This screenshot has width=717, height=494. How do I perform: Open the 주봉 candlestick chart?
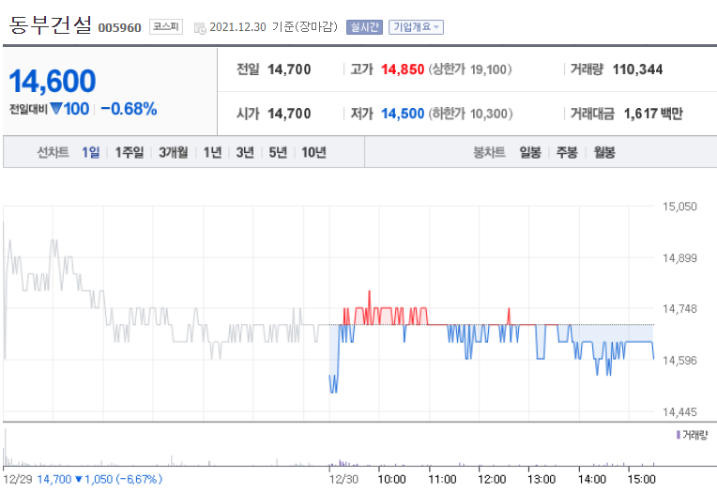click(567, 152)
